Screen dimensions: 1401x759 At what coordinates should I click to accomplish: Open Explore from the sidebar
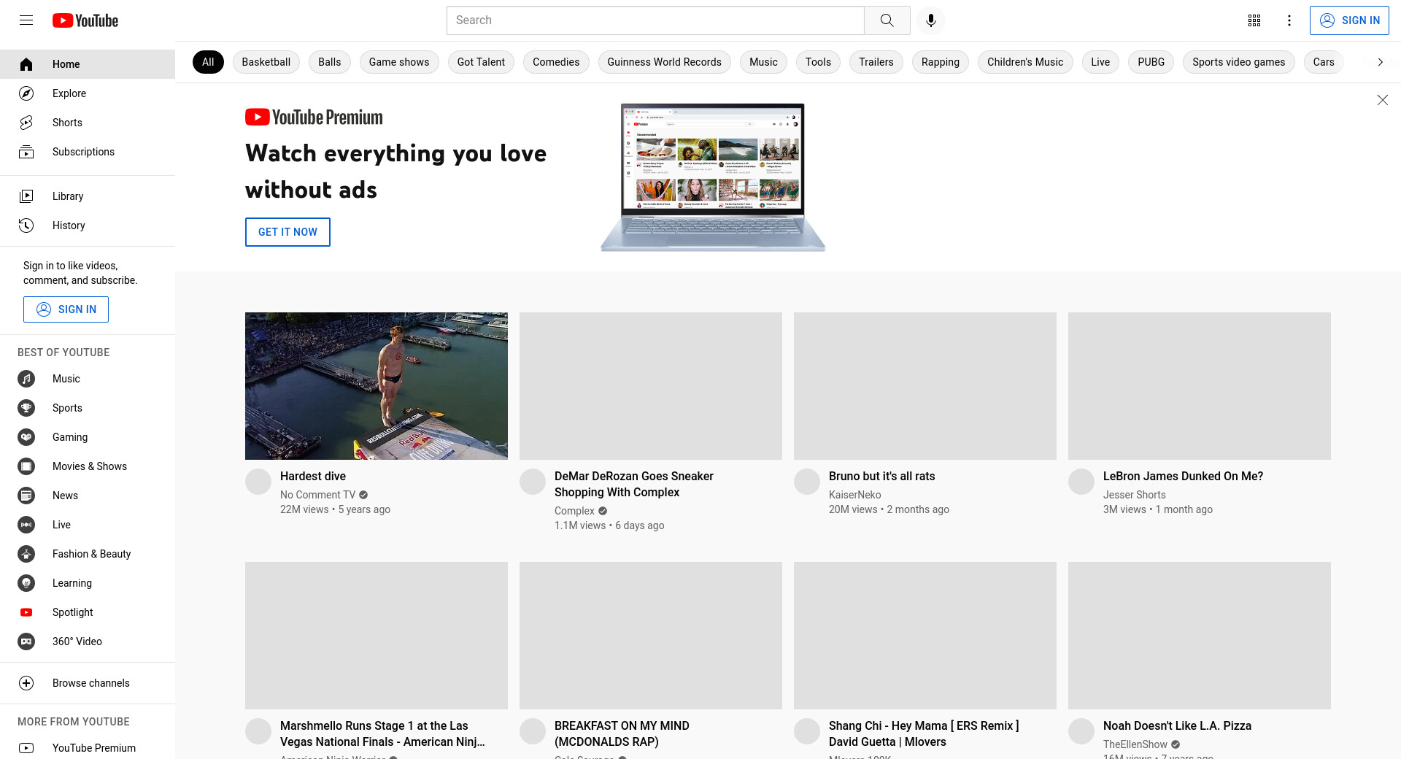[x=88, y=93]
